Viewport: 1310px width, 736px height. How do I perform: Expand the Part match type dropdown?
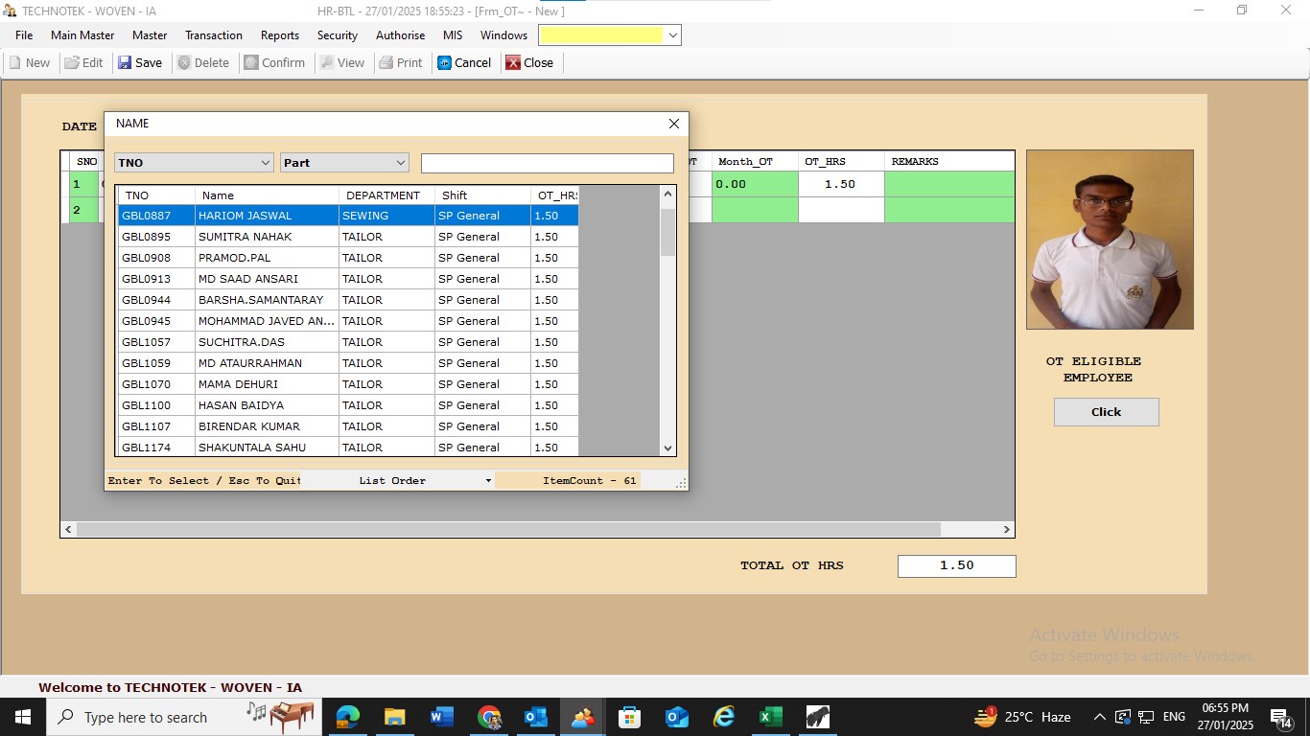pos(400,163)
